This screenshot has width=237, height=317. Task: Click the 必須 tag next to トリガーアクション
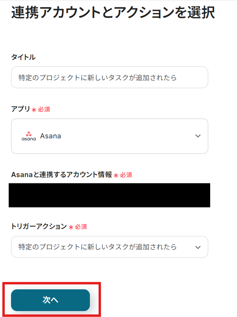click(x=81, y=227)
